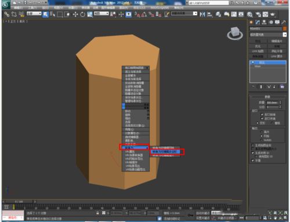This screenshot has height=222, width=290.
Task: Select the NURBS output radio button
Action: (x=262, y=140)
